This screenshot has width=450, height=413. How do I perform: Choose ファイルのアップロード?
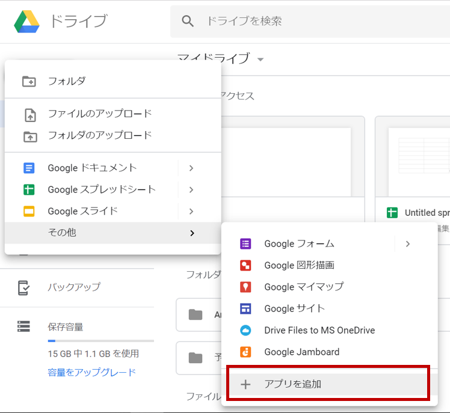[113, 114]
